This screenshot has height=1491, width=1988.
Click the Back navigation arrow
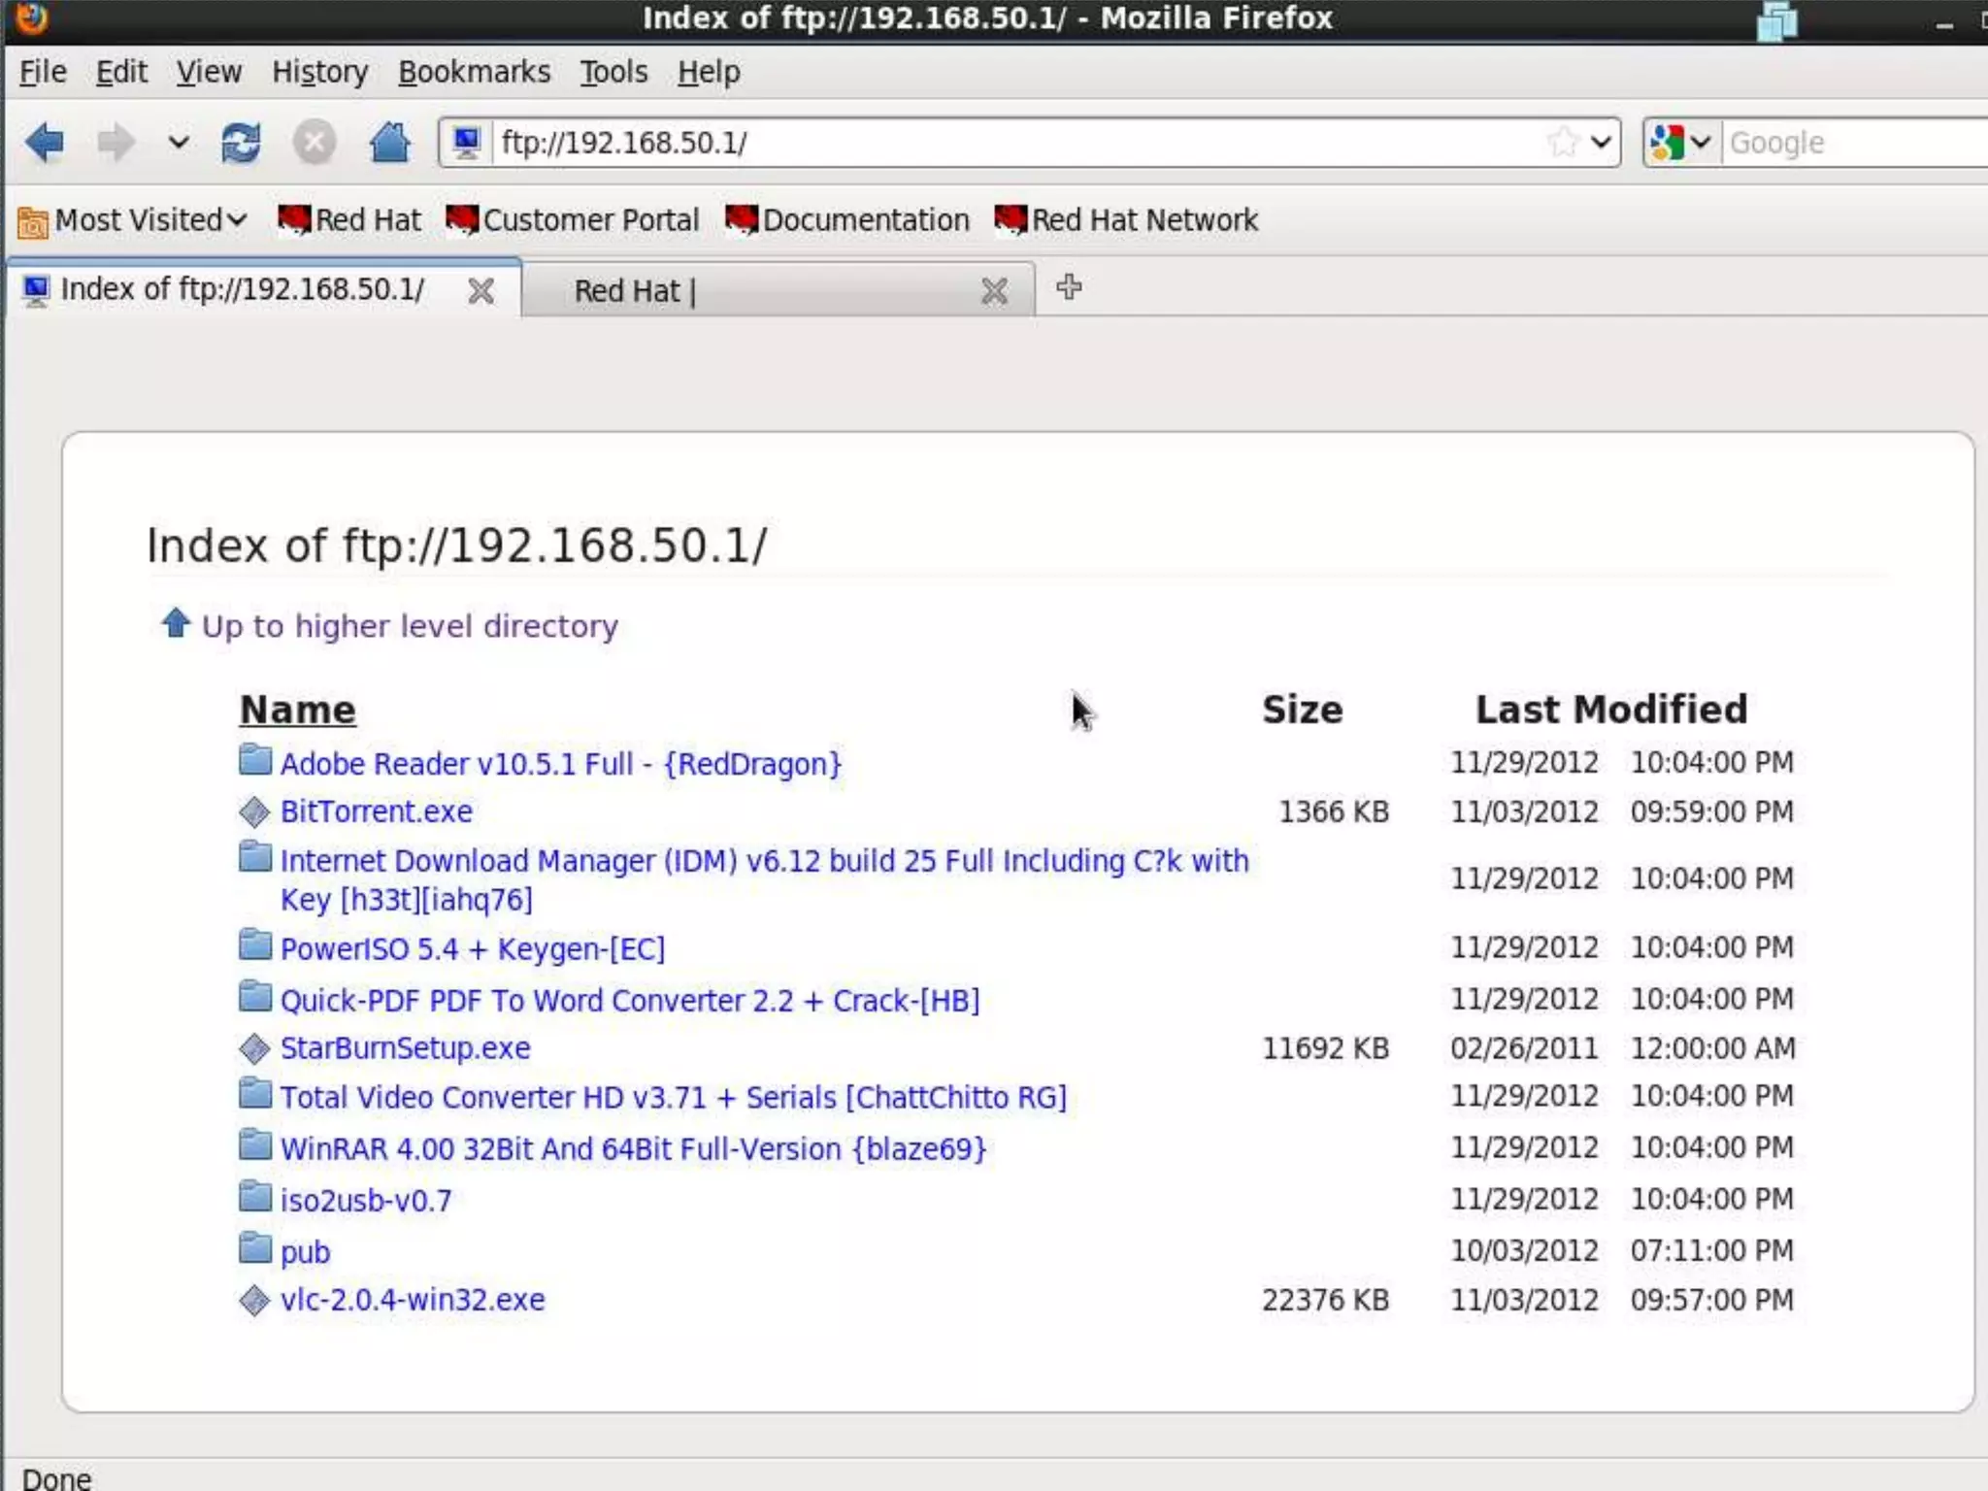(45, 143)
